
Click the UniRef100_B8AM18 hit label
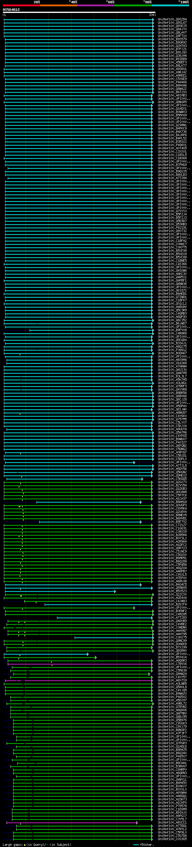tap(172, 502)
